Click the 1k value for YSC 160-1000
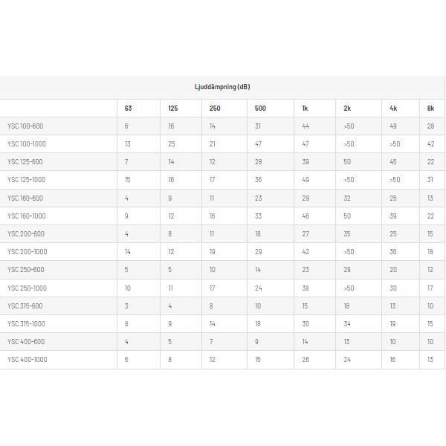This screenshot has height=446, width=446. click(x=306, y=216)
